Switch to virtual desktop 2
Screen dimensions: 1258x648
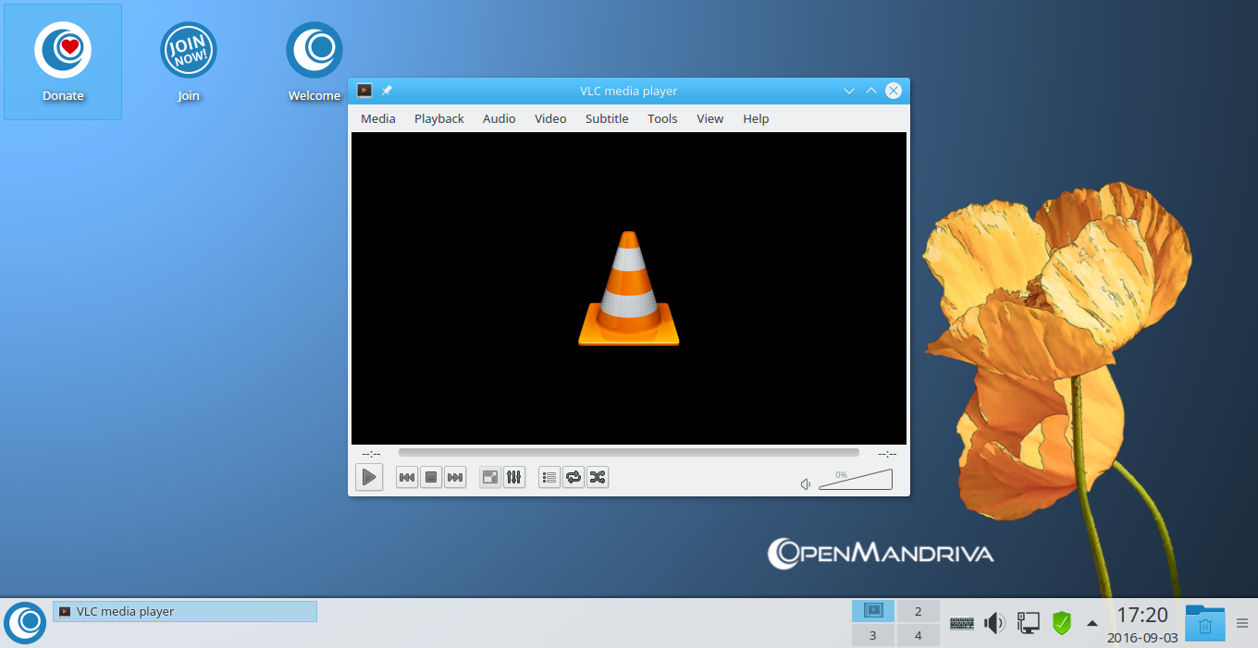point(919,610)
